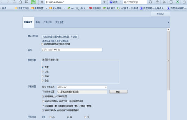187x120 pixels.
Task: Switch to 高级 tab
Action: click(x=38, y=22)
